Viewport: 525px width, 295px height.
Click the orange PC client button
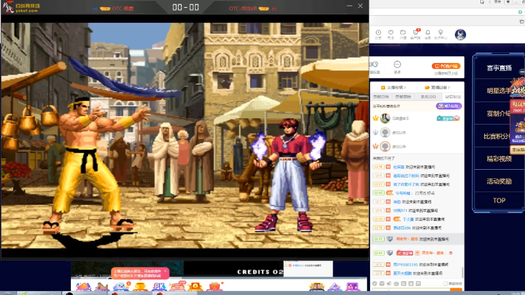pyautogui.click(x=446, y=66)
